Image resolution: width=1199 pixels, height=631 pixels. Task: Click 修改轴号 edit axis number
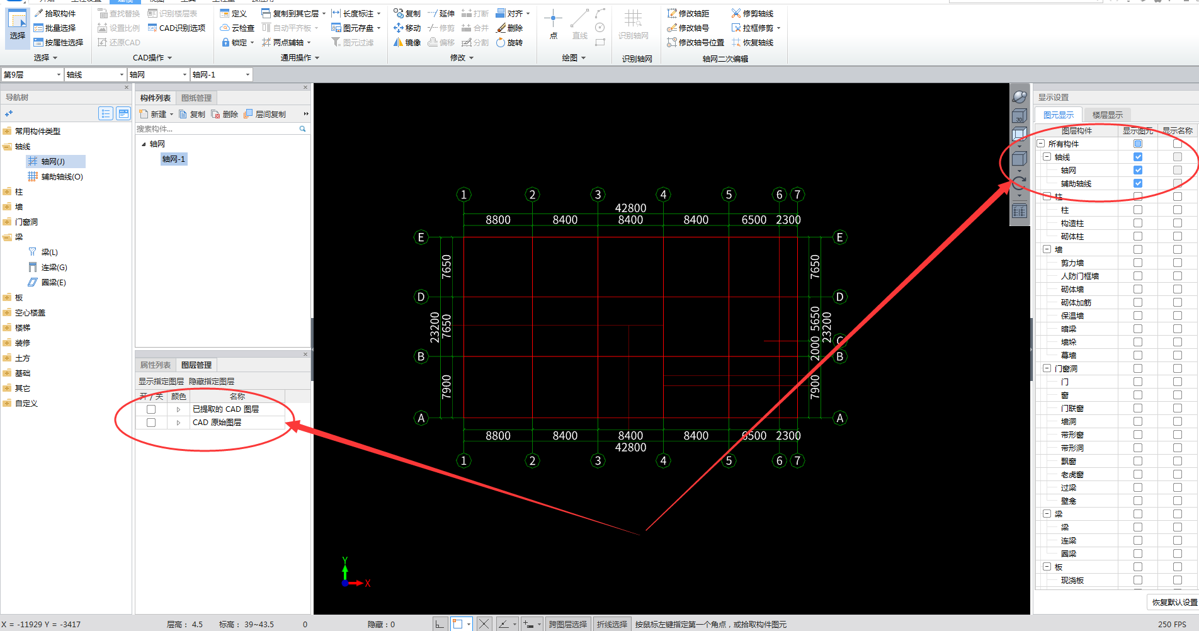click(x=688, y=28)
